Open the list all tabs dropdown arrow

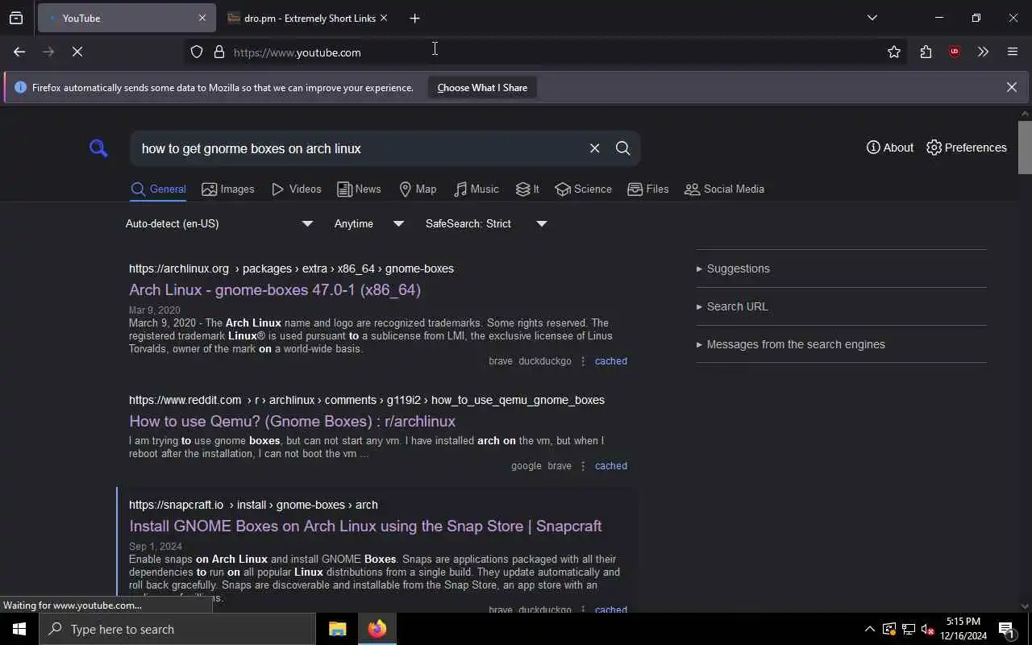coord(872,18)
